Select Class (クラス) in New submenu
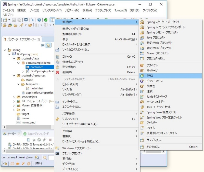The image size is (204, 172). (x=170, y=76)
